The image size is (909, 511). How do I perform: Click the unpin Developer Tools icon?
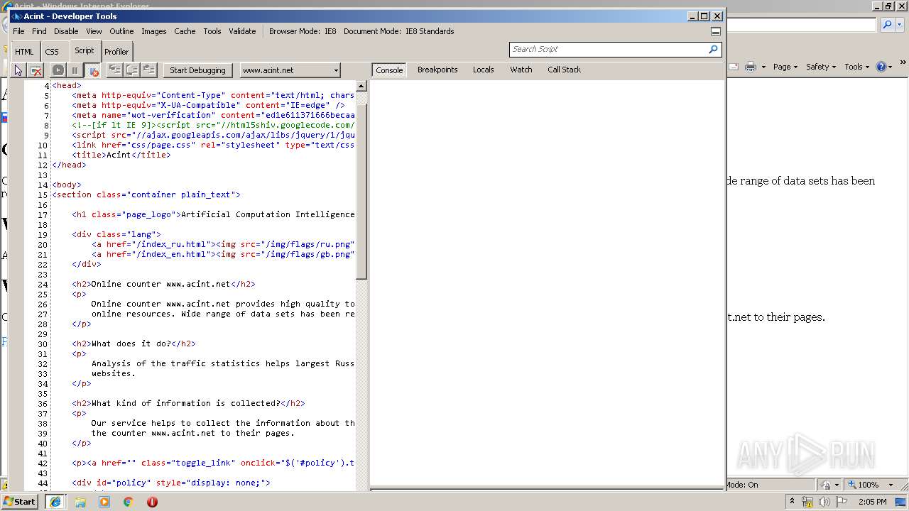tap(716, 31)
